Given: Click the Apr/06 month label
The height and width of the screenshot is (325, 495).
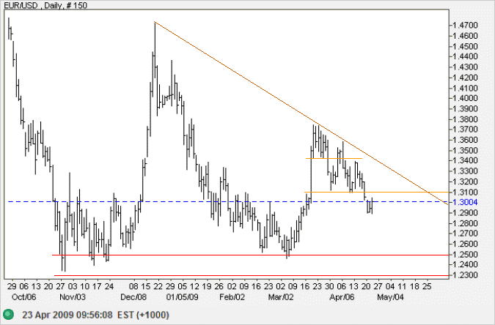Looking at the screenshot, I should [342, 297].
